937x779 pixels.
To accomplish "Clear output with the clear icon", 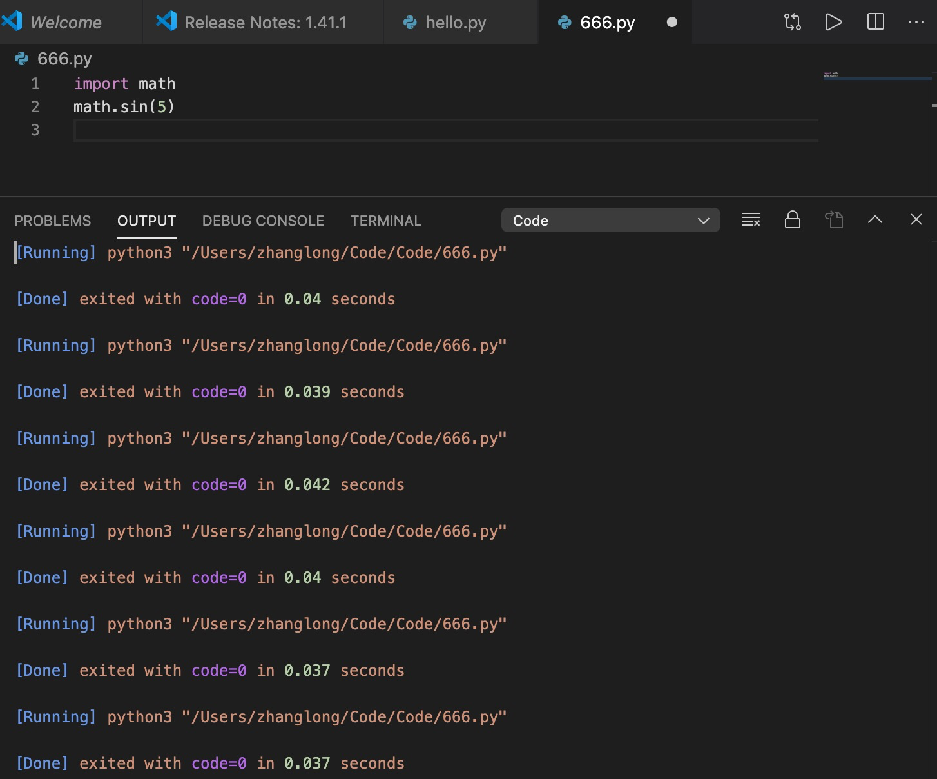I will (751, 220).
